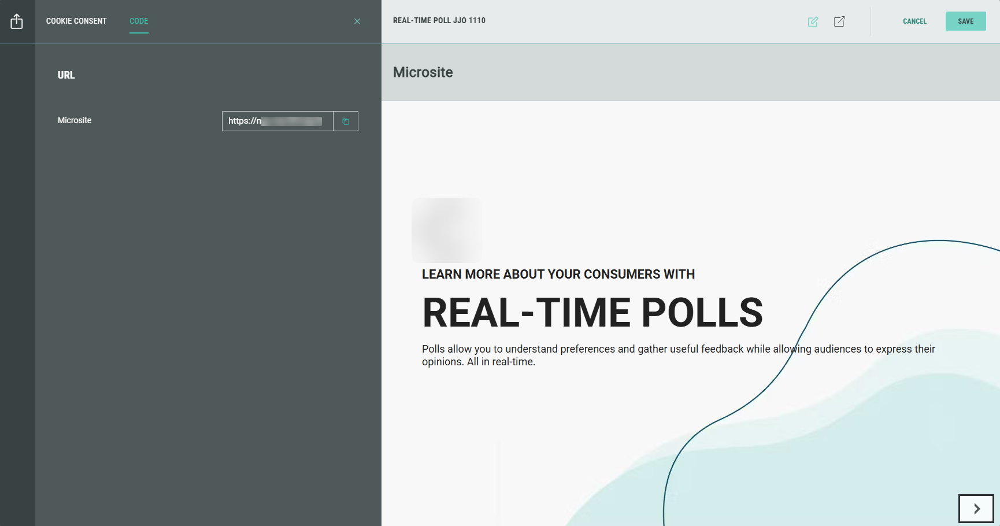
Task: Open preview in new window icon
Action: pos(839,21)
